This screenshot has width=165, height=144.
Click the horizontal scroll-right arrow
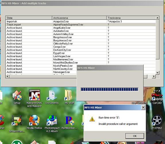tap(154, 76)
